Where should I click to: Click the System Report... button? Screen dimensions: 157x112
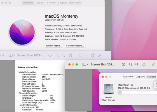[54, 46]
